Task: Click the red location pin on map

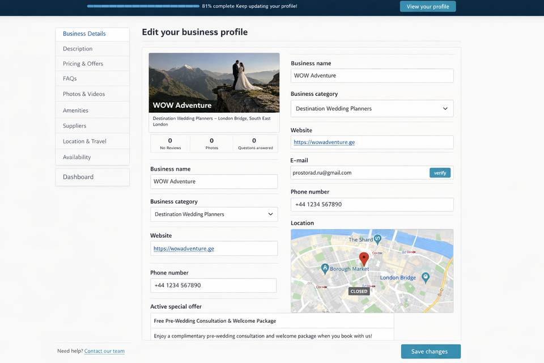Action: click(x=364, y=259)
